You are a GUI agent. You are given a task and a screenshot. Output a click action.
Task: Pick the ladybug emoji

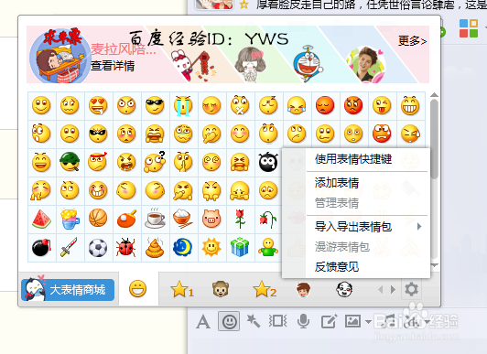(125, 247)
